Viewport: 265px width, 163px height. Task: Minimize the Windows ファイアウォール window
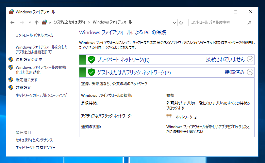point(221,12)
